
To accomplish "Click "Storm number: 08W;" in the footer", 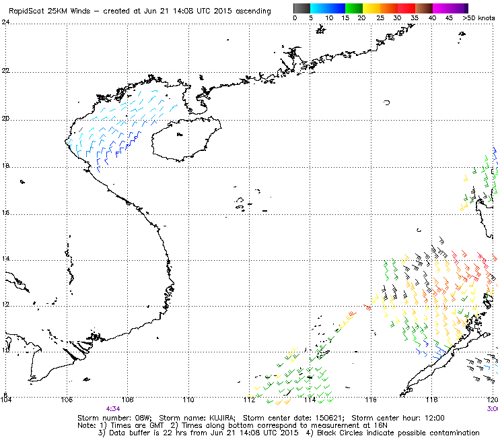I will [114, 418].
